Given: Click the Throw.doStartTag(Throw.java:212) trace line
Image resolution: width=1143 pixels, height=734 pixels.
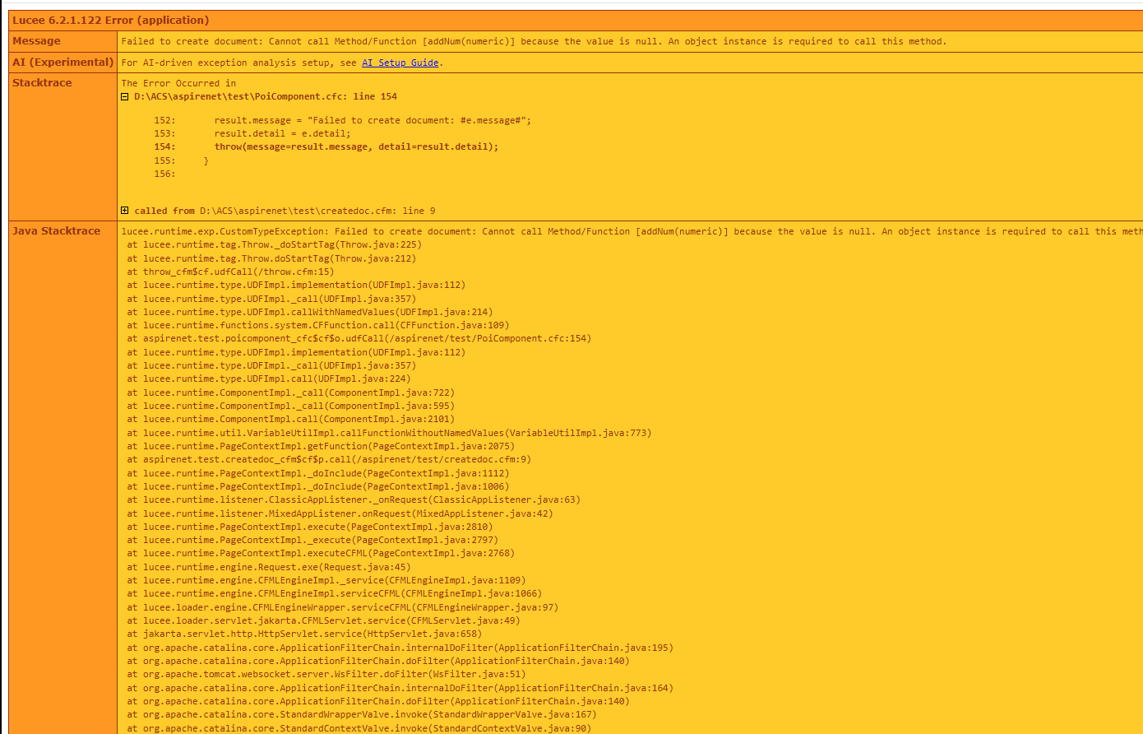Looking at the screenshot, I should 271,258.
